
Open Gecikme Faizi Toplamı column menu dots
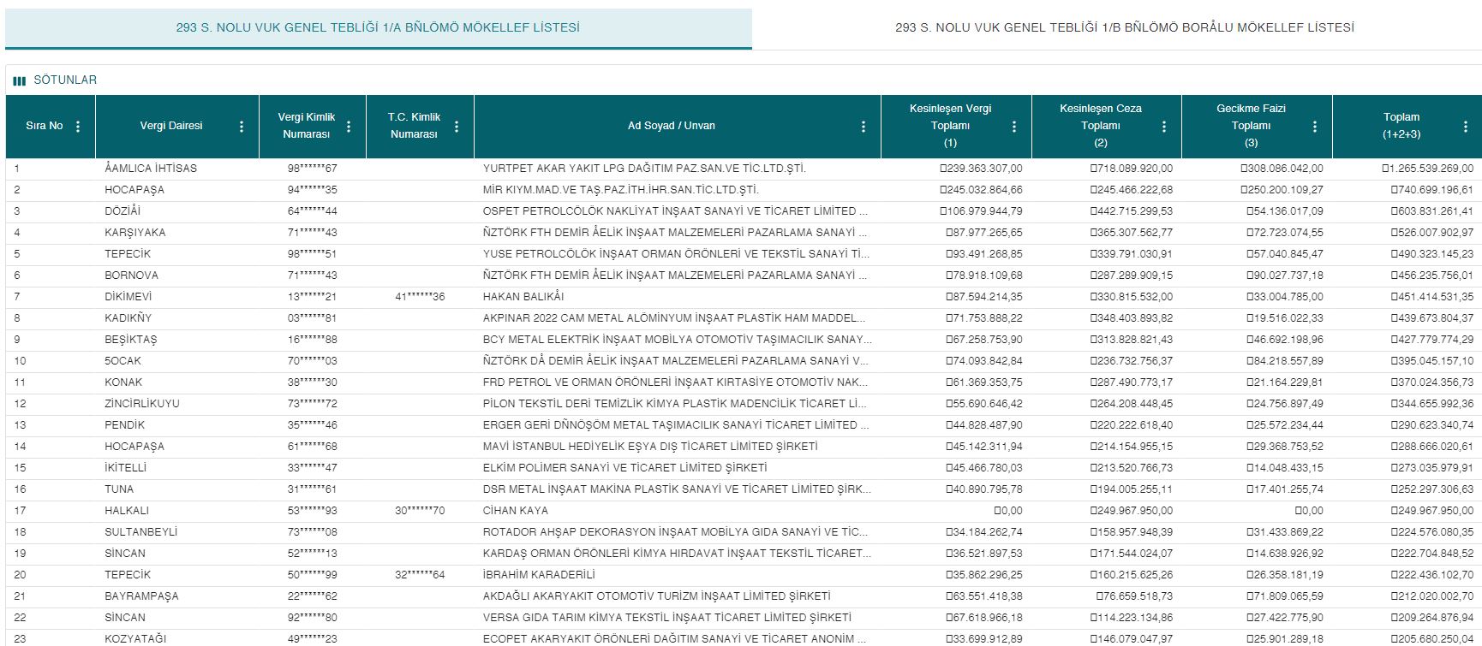point(1315,127)
